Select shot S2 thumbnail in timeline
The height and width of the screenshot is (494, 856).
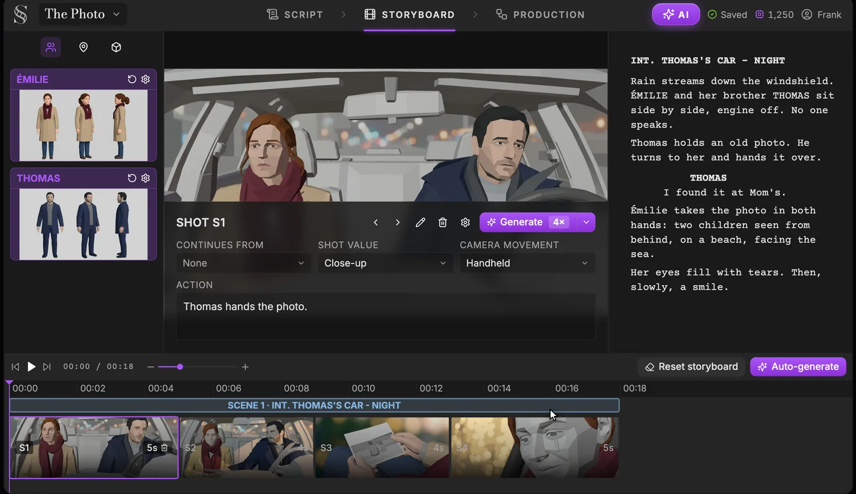(x=247, y=447)
